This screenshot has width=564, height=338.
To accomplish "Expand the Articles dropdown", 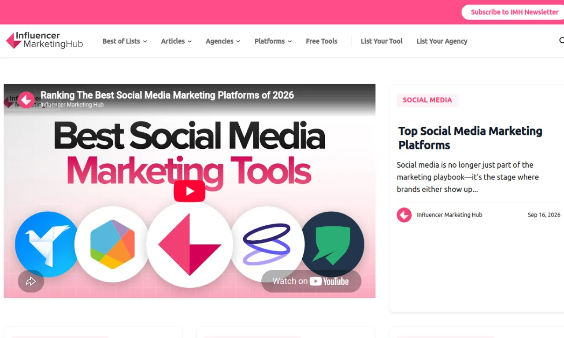I will tap(176, 41).
